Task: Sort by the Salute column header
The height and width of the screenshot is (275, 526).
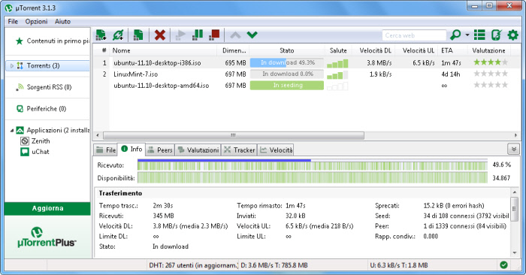Action: [338, 50]
